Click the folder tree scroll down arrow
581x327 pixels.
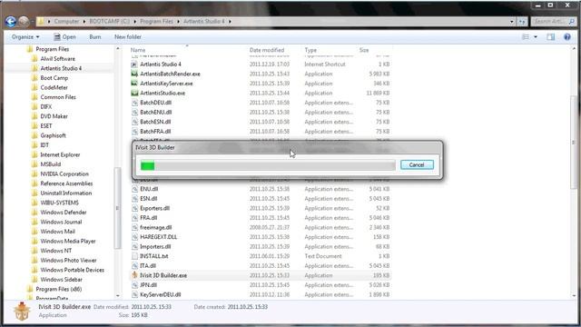coord(118,296)
